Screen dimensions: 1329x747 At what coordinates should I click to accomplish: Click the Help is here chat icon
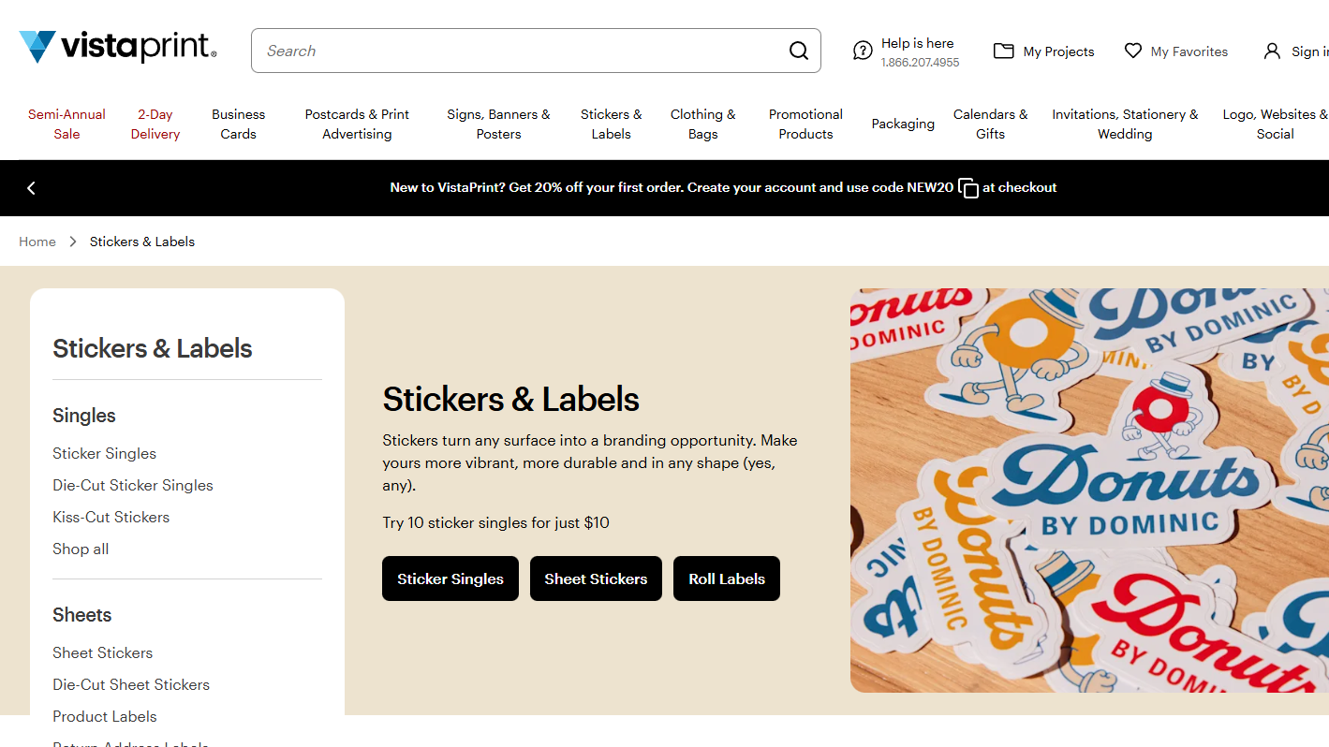pos(863,51)
